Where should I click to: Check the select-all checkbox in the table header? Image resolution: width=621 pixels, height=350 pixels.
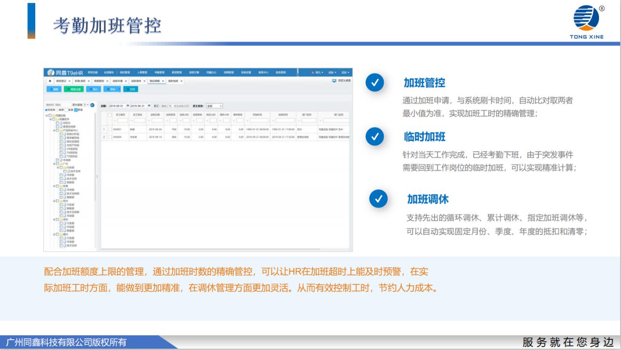[x=109, y=115]
